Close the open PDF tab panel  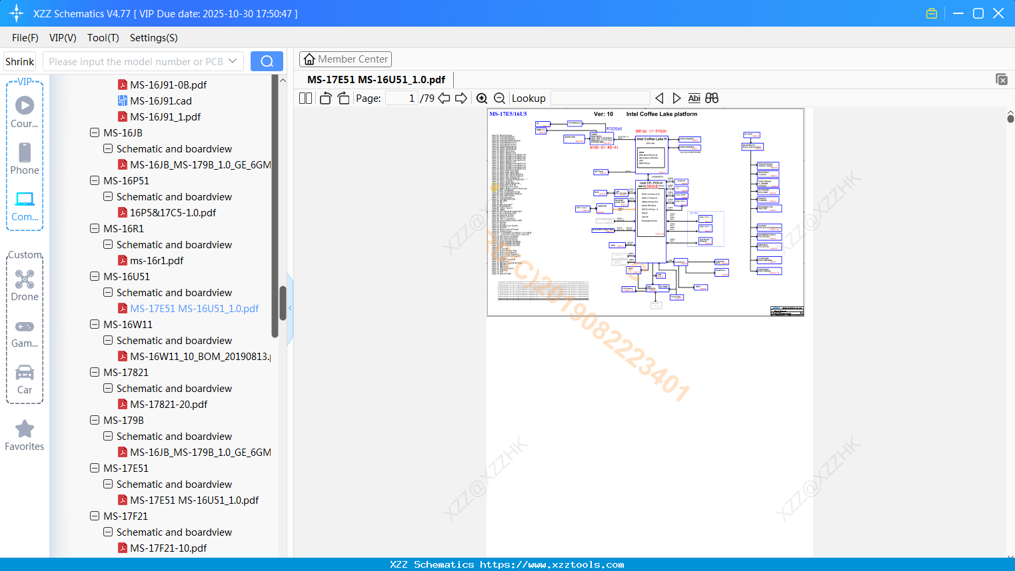tap(1001, 79)
